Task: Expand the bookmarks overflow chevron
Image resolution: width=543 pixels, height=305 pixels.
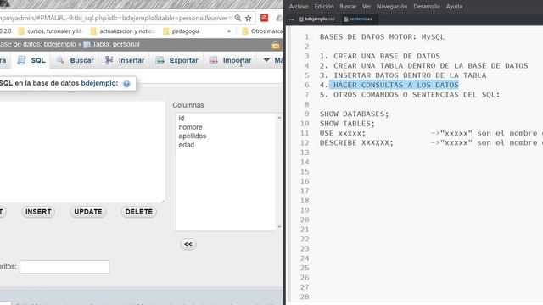Action: pos(229,31)
